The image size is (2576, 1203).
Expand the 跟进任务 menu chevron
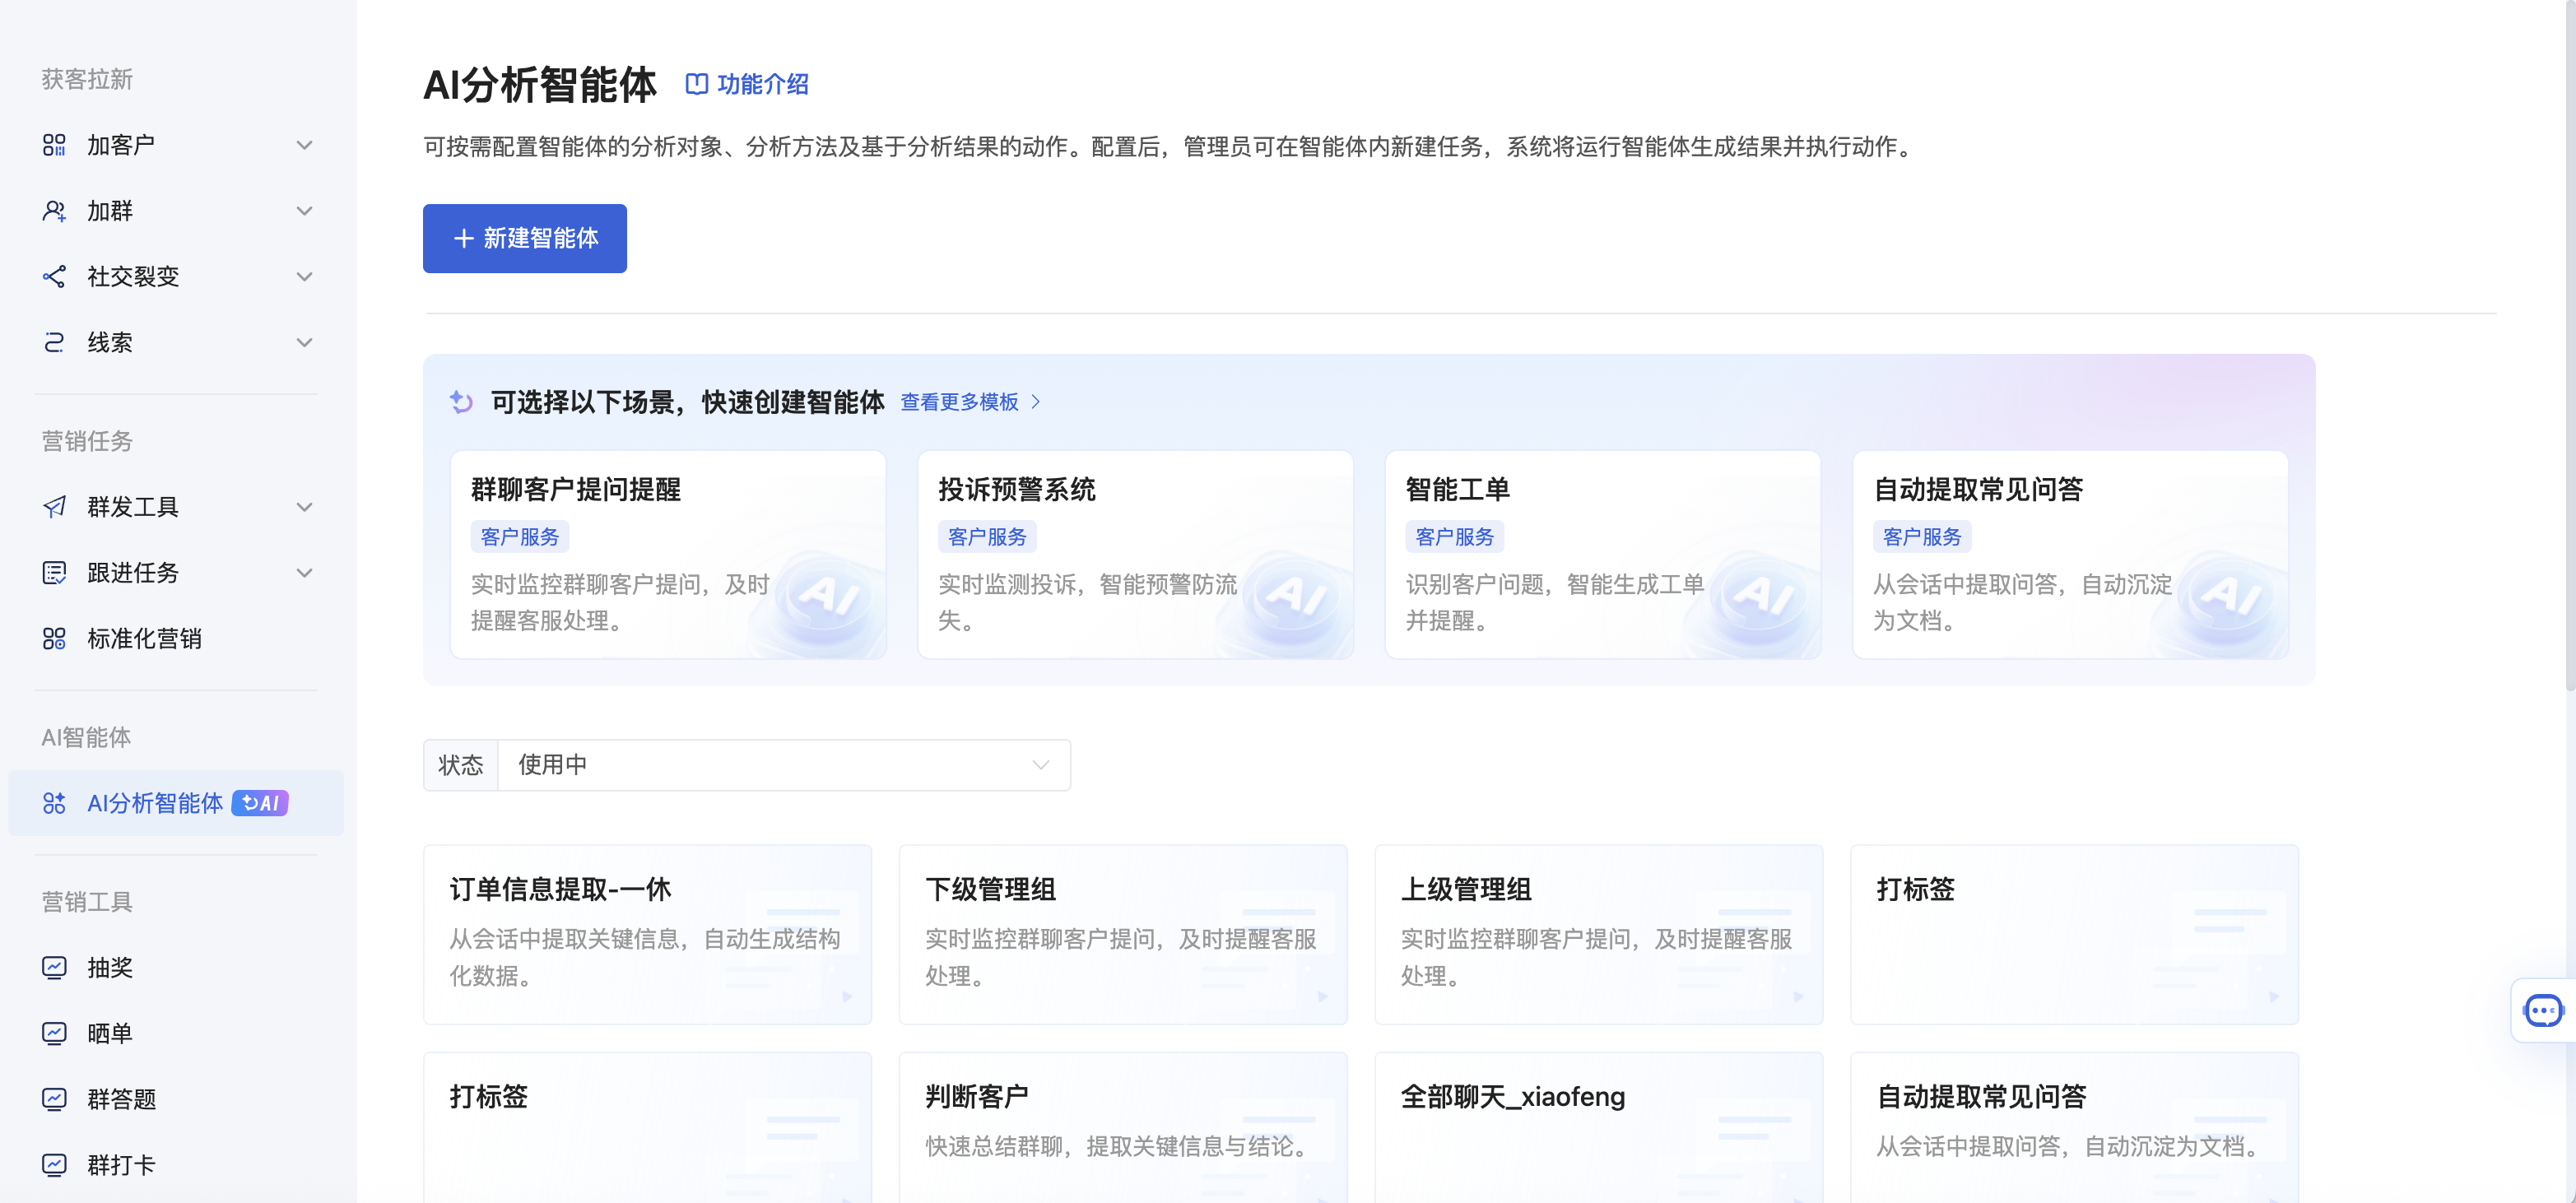305,573
